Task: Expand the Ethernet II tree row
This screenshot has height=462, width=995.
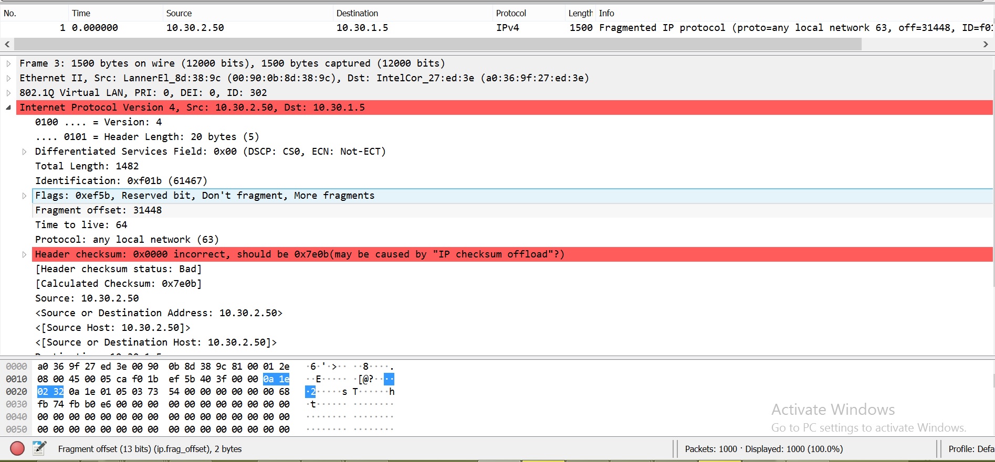Action: pos(8,78)
